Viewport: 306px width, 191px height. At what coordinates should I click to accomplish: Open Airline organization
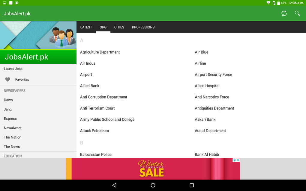tap(200, 63)
